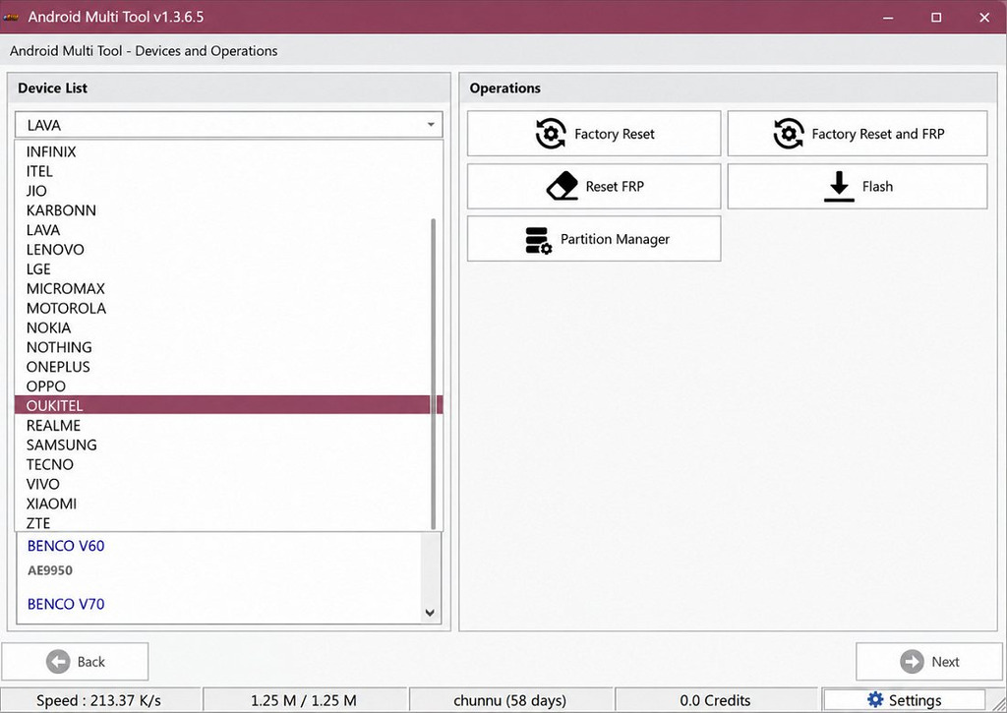Viewport: 1007px width, 713px height.
Task: Click the 0.0 Credits status
Action: [716, 700]
